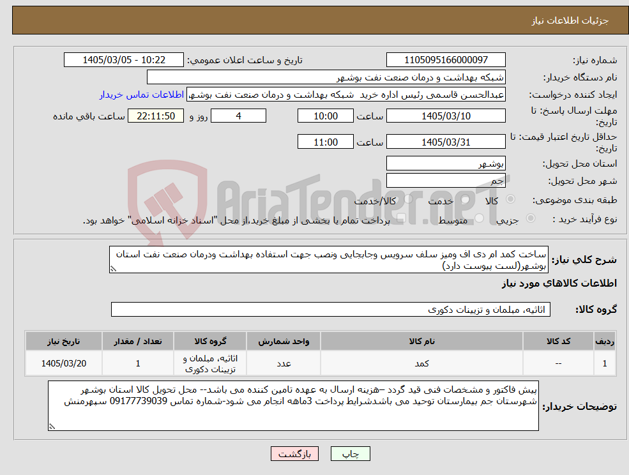Select the کالا/خدمت radio button

[408, 199]
